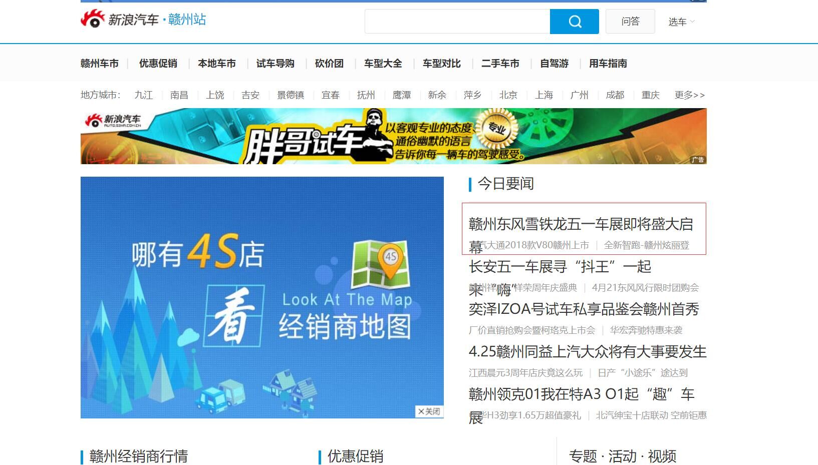Expand more cities via 更多>>
Screen dimensions: 818x465
coord(690,95)
